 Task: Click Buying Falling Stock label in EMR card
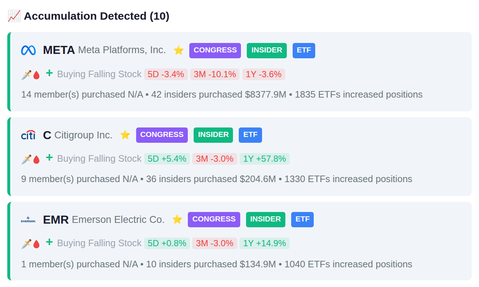99,243
